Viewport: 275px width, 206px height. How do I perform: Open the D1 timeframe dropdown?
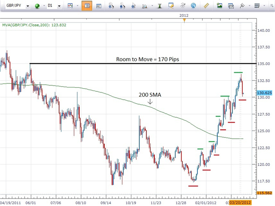(59, 6)
